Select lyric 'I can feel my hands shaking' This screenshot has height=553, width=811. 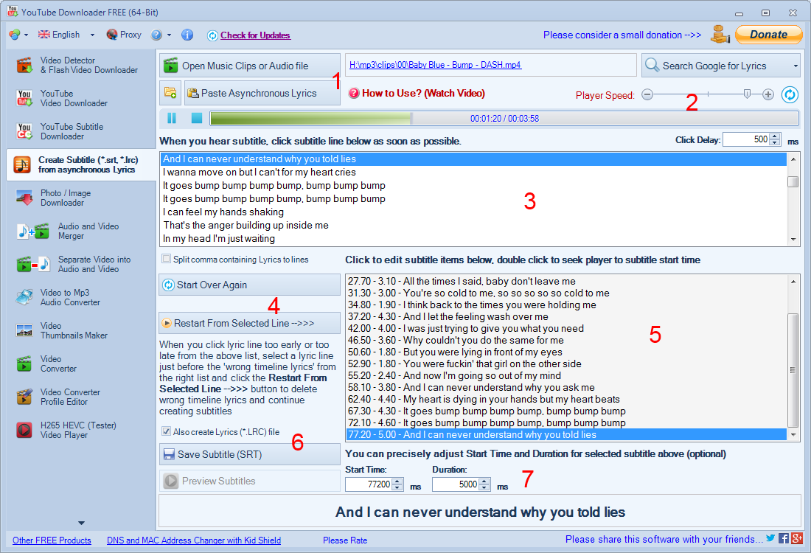pos(473,212)
